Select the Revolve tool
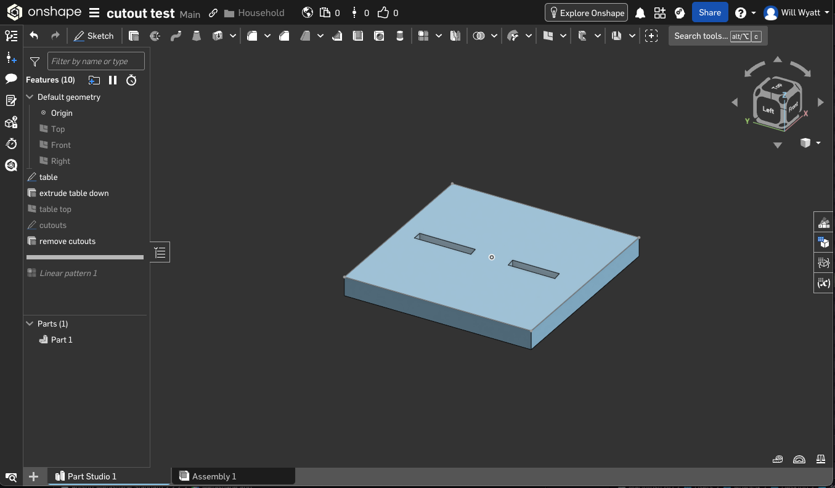The height and width of the screenshot is (488, 835). pos(155,36)
